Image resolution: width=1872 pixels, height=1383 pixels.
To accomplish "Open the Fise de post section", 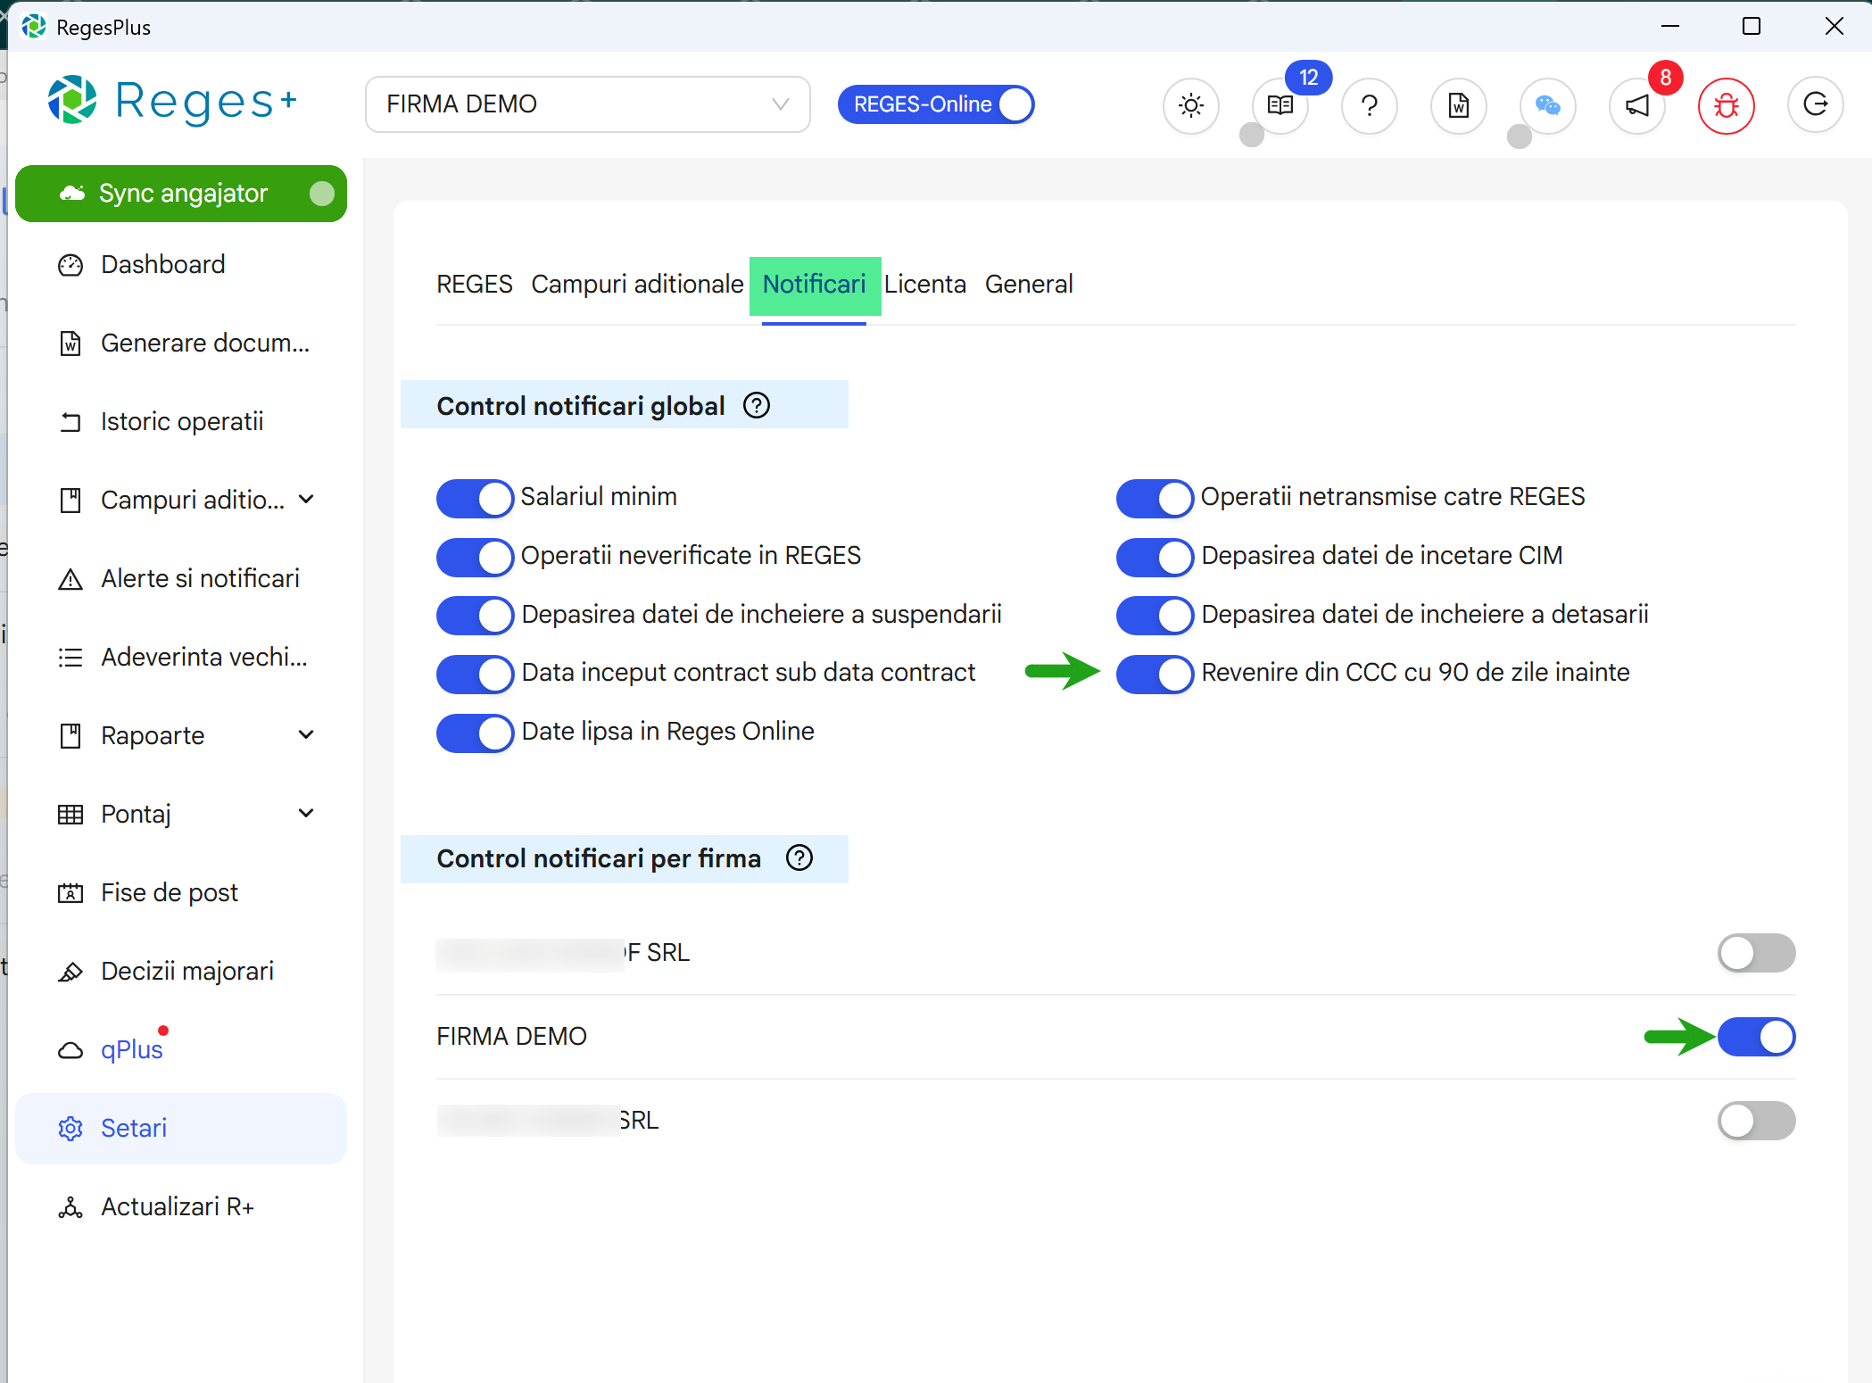I will coord(169,891).
